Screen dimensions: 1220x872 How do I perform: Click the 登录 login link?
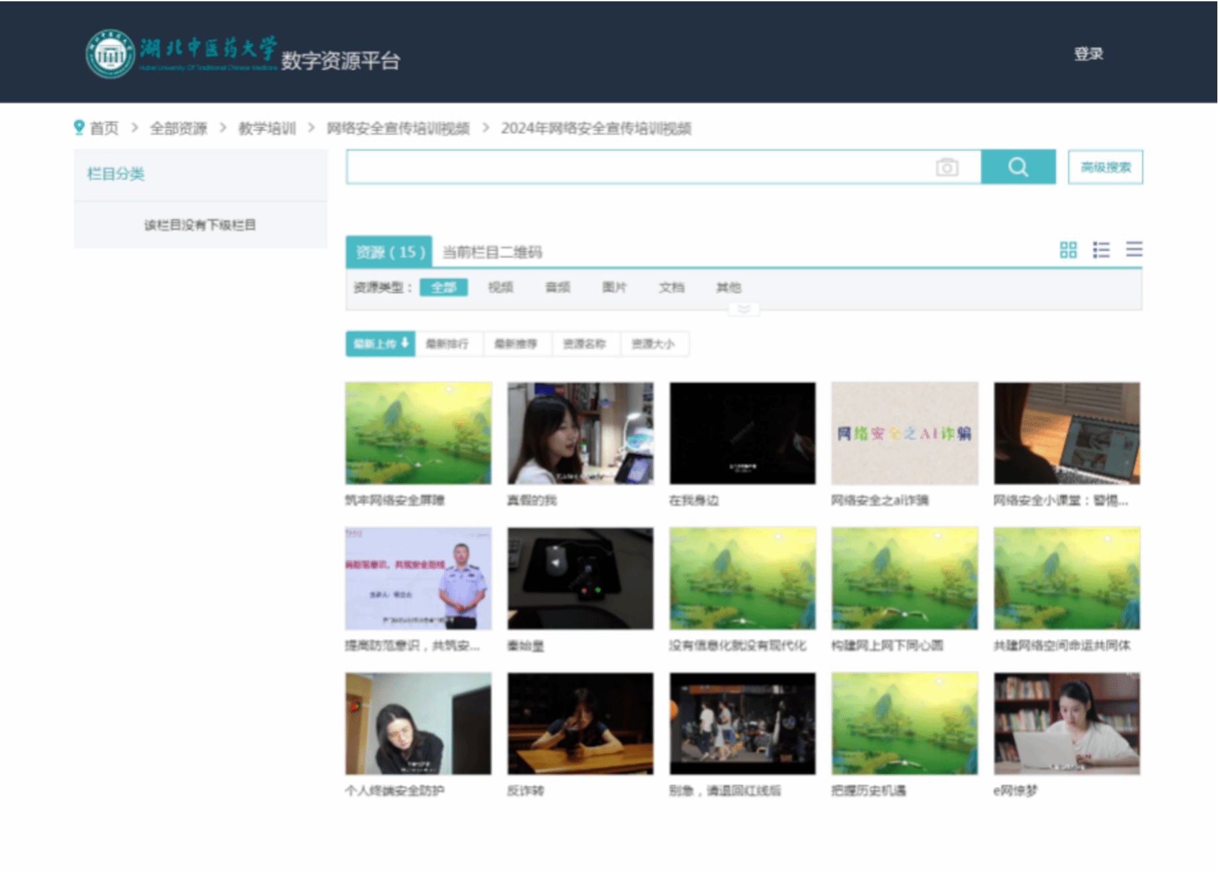coord(1088,54)
